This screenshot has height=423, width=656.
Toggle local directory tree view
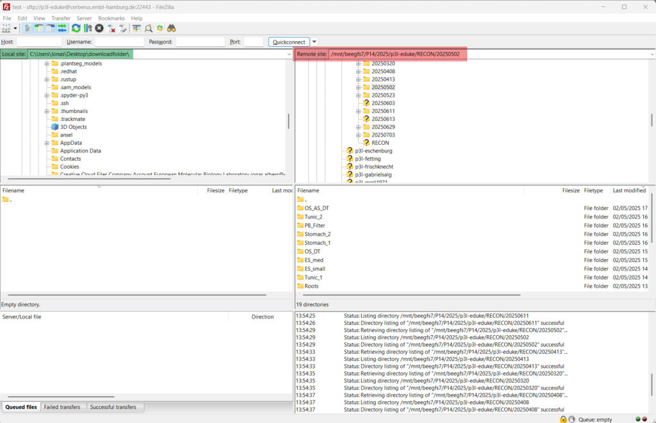click(x=38, y=28)
